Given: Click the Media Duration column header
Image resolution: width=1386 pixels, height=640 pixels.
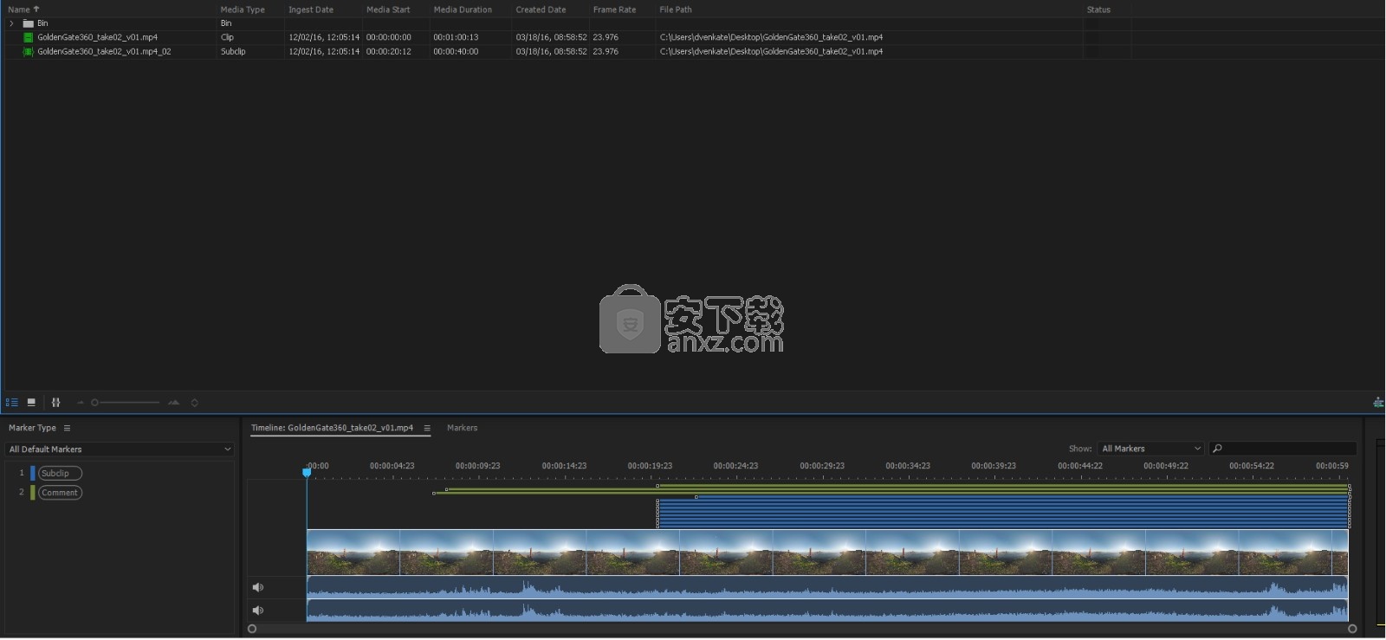Looking at the screenshot, I should 463,10.
